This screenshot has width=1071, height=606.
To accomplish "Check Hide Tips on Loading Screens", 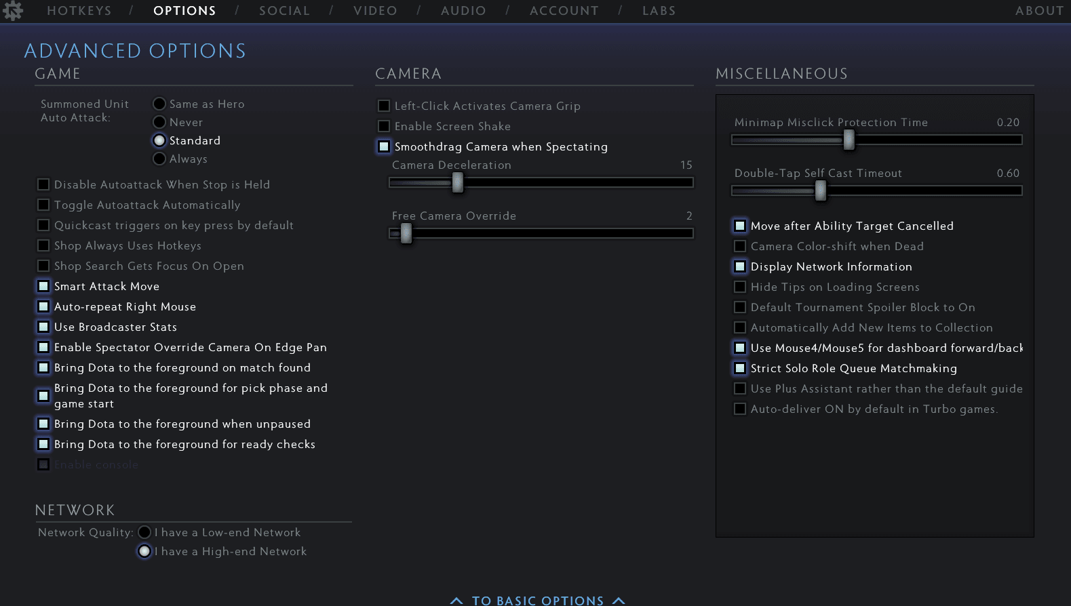I will pyautogui.click(x=740, y=287).
